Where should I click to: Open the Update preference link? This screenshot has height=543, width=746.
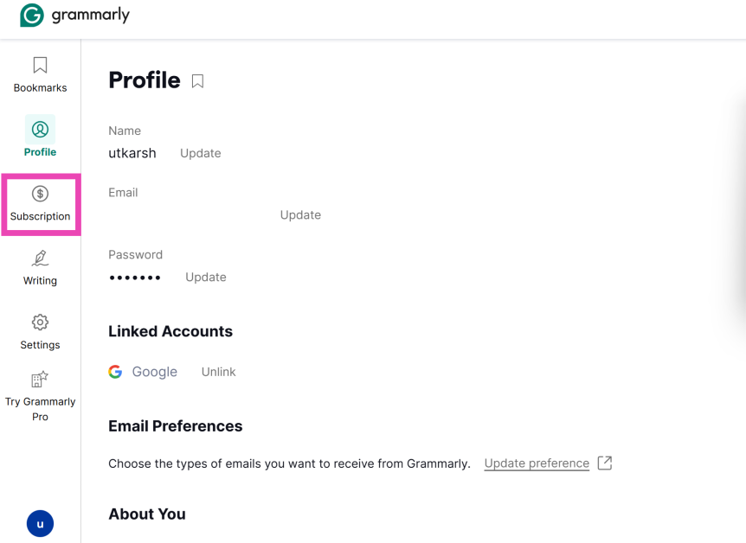(x=537, y=463)
